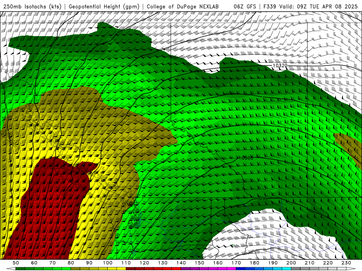Click the 170 value on the color scale
The image size is (362, 271).
point(236,263)
